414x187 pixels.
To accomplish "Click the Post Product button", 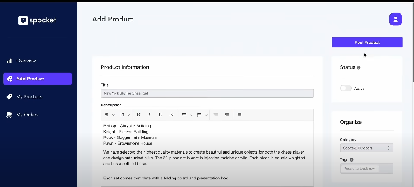I will (367, 42).
